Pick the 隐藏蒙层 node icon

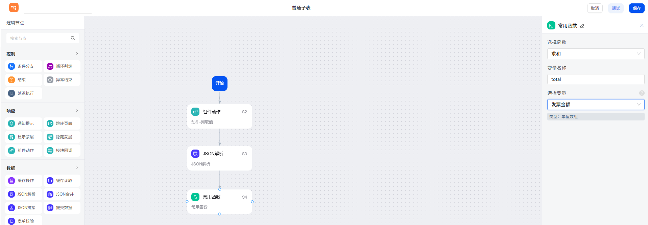tap(50, 137)
